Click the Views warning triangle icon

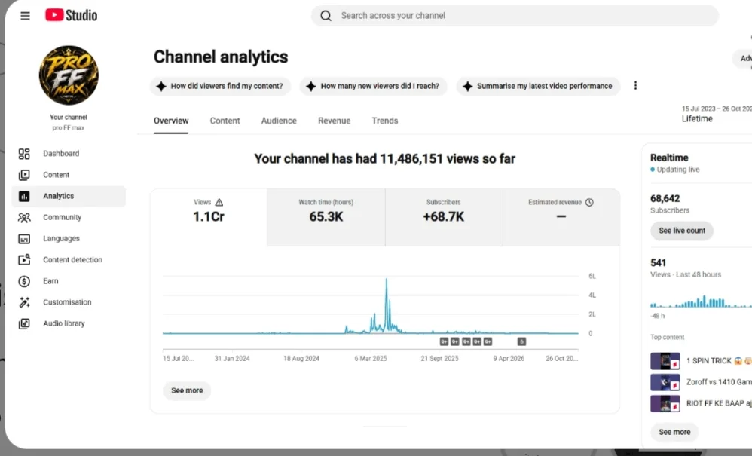219,202
